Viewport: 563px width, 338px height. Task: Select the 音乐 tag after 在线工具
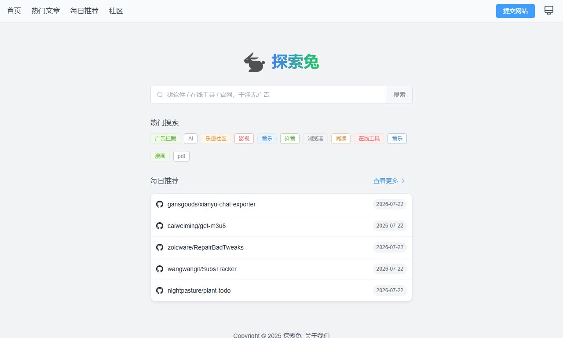(397, 139)
